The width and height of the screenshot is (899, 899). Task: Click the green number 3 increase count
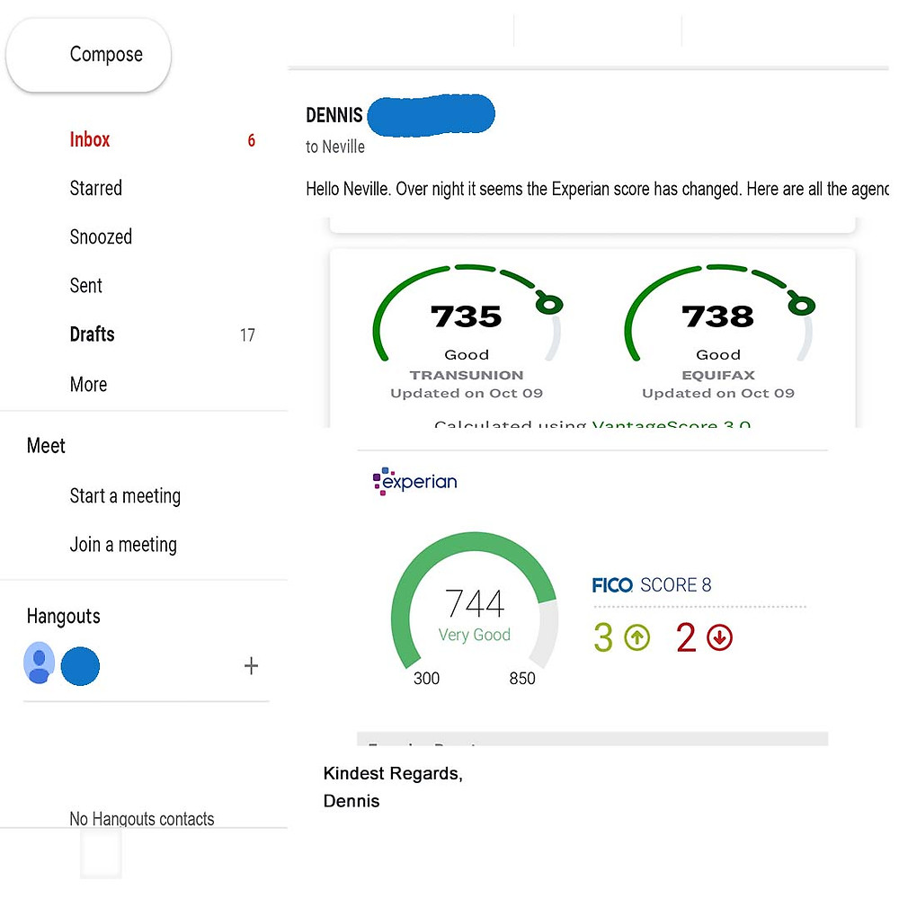pos(603,637)
